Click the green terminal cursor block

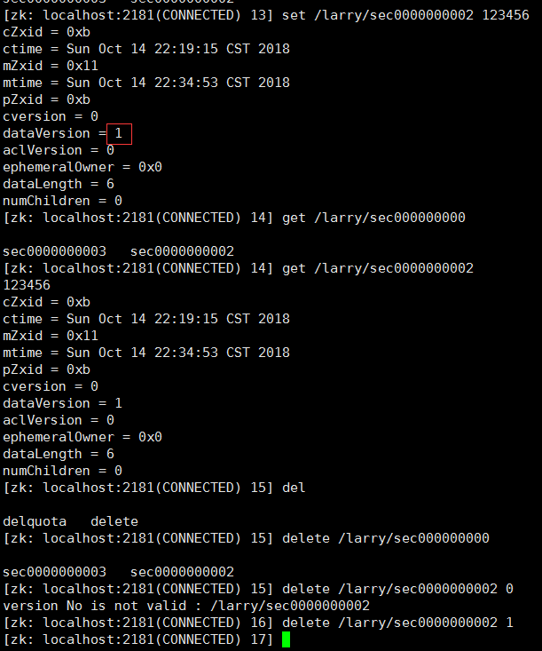point(286,639)
